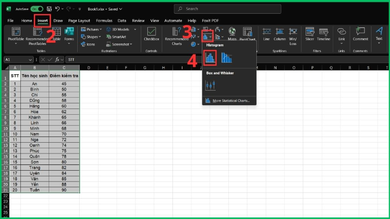The image size is (390, 219).
Task: Open the File menu
Action: [x=10, y=21]
